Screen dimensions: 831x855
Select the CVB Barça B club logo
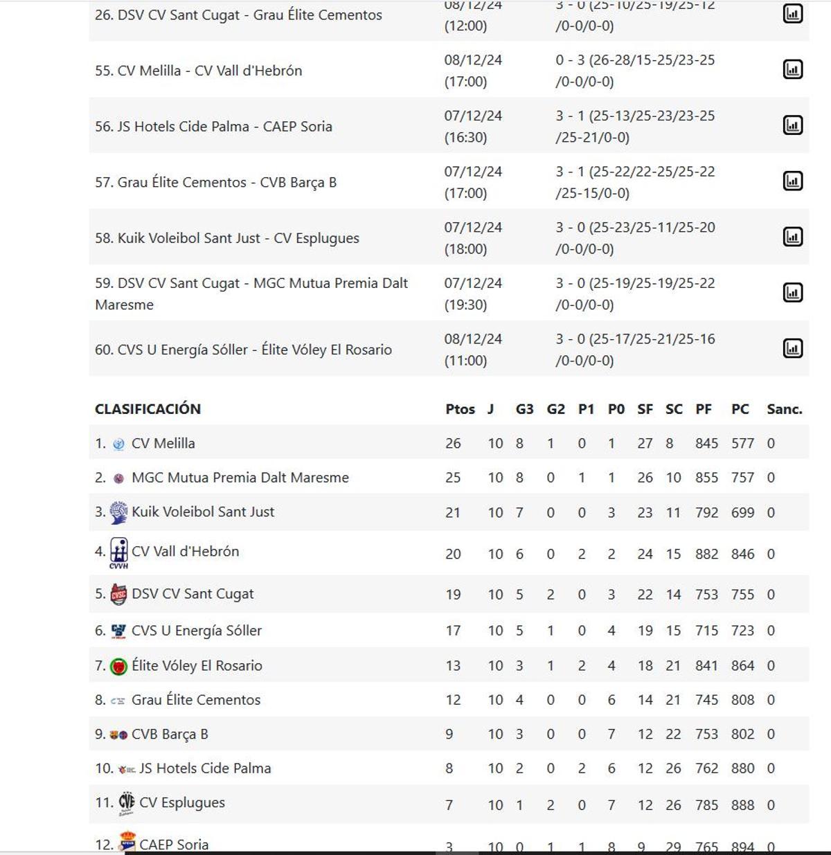pos(118,734)
